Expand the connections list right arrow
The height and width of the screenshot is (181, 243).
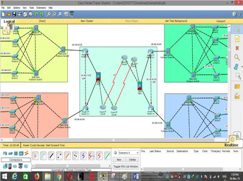click(x=110, y=166)
